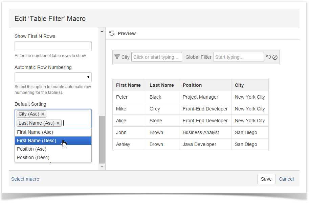Remove the Last Name (Asc) sorting tag
The height and width of the screenshot is (203, 311).
pyautogui.click(x=58, y=123)
